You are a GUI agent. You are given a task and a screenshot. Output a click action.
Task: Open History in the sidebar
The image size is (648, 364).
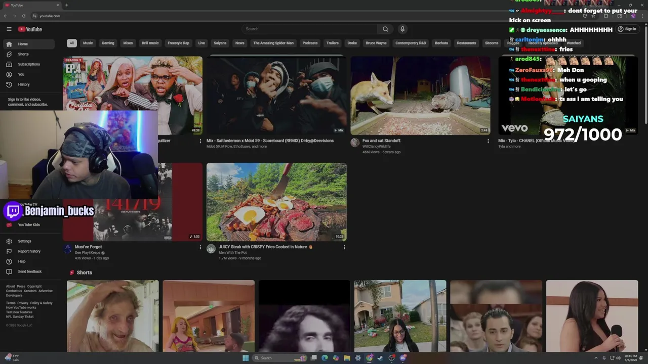click(28, 84)
